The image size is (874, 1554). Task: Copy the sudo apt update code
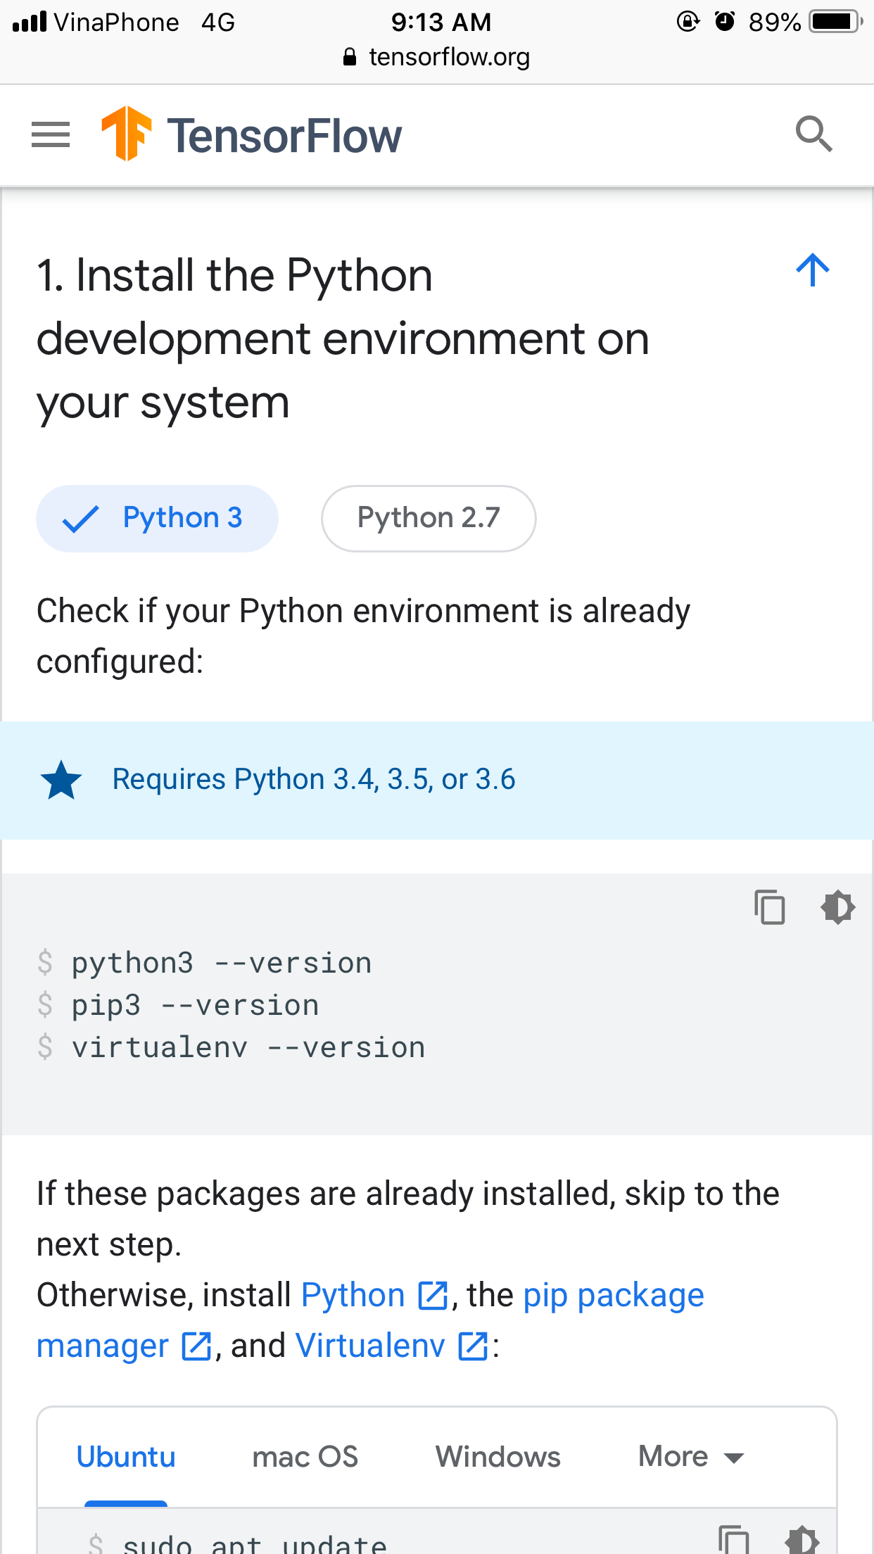pyautogui.click(x=734, y=1540)
